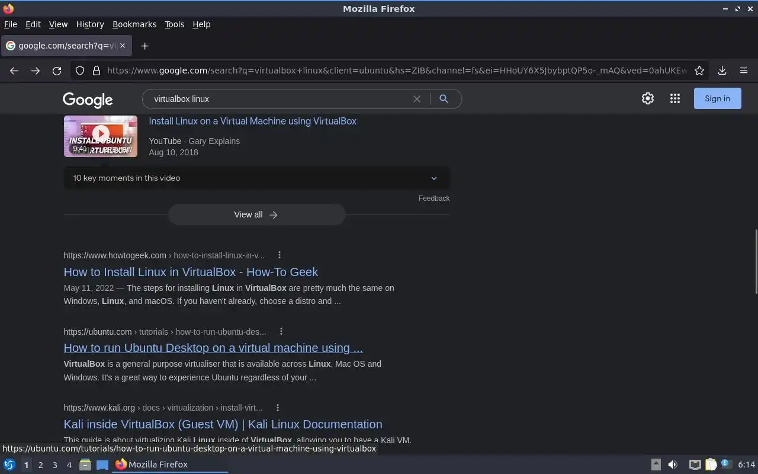Click the Sign in button
The height and width of the screenshot is (474, 758).
click(x=717, y=99)
